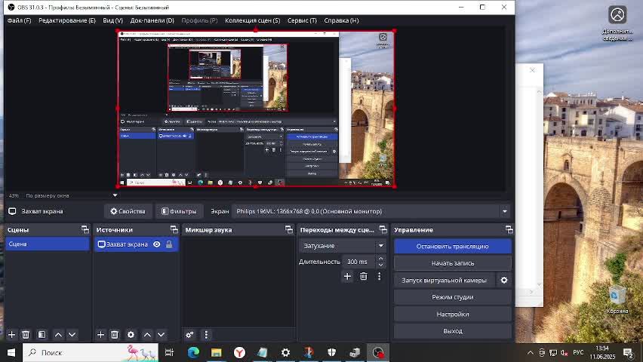Undock the Scenes panel

pyautogui.click(x=85, y=229)
